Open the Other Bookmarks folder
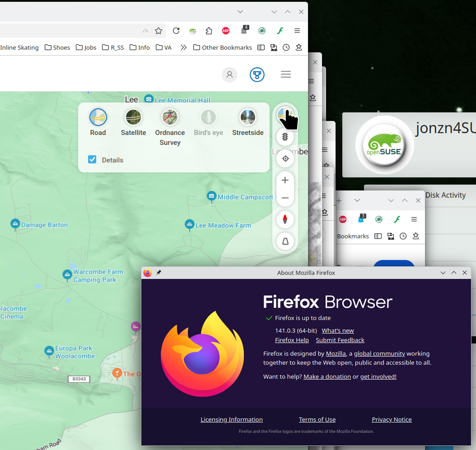 tap(223, 47)
